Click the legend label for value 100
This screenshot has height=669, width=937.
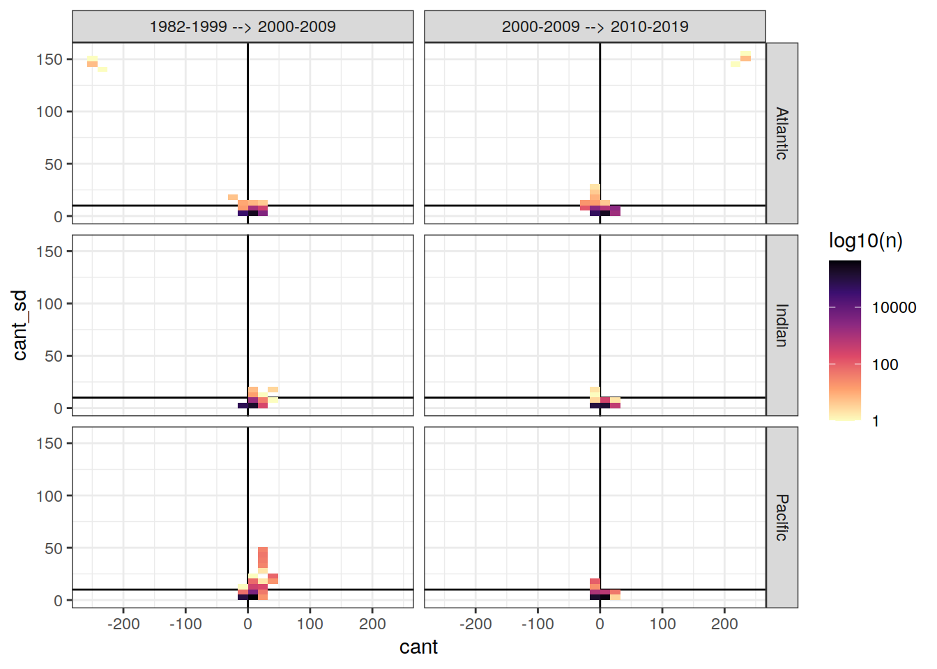(885, 364)
